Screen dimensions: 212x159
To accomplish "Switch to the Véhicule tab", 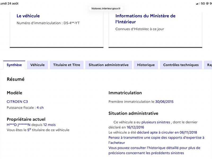I will tap(37, 65).
